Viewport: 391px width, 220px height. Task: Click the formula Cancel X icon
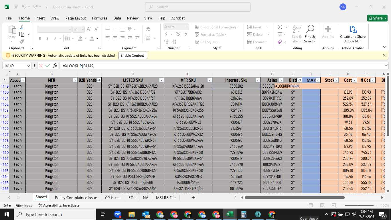(41, 66)
